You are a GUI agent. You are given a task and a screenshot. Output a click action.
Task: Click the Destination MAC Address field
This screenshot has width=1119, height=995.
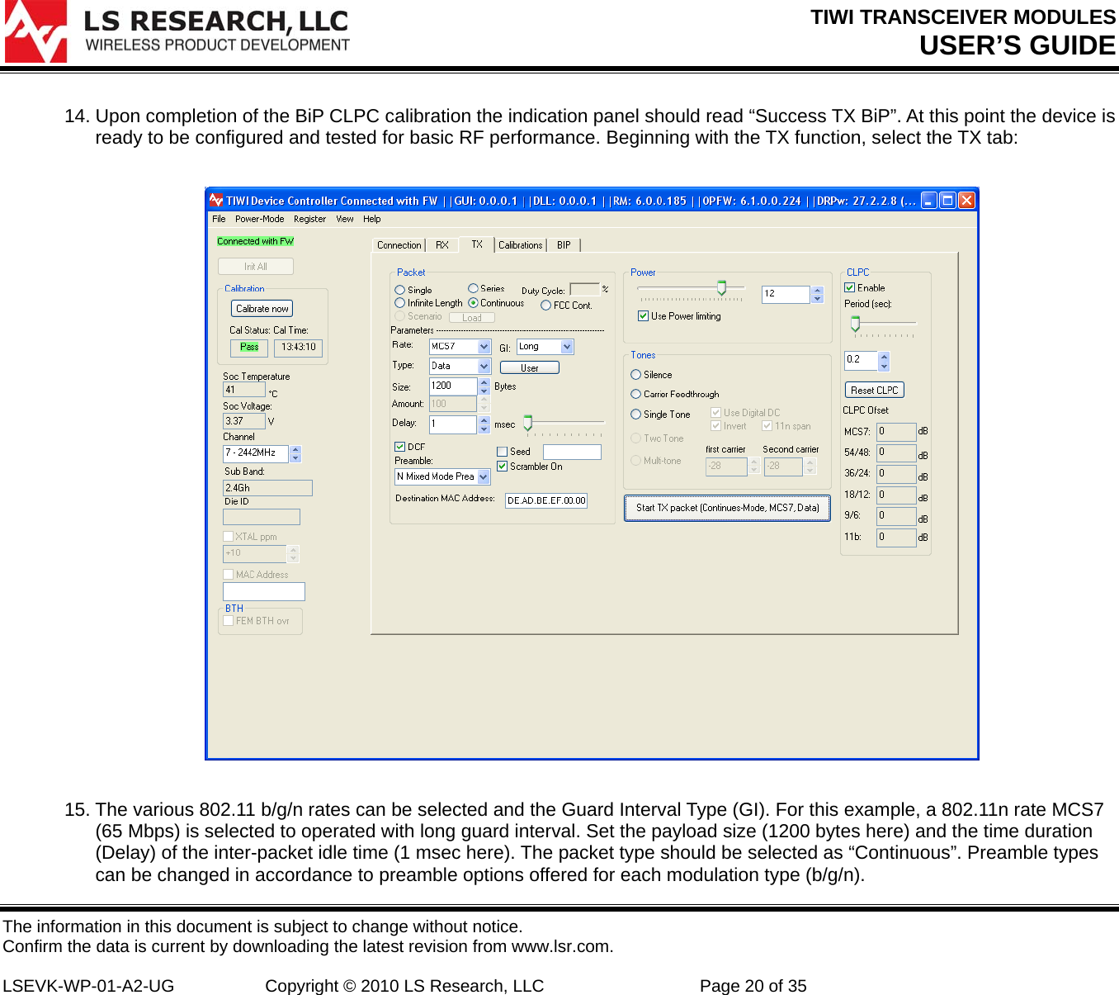click(x=546, y=500)
